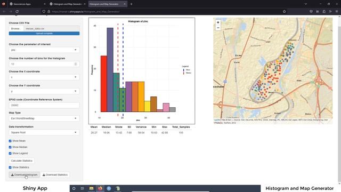Click the Download Histogram button
The height and width of the screenshot is (192, 341).
tap(25, 175)
